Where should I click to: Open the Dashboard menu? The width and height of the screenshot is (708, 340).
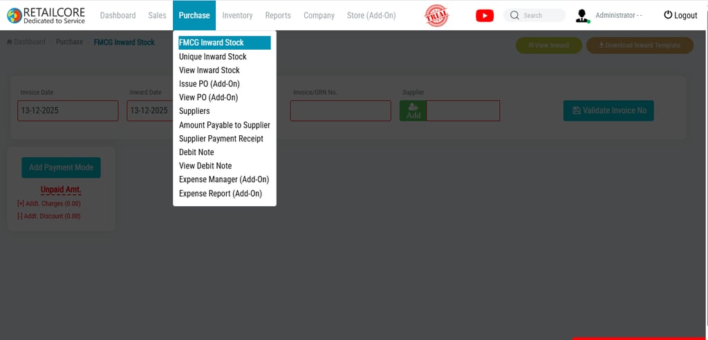(118, 15)
